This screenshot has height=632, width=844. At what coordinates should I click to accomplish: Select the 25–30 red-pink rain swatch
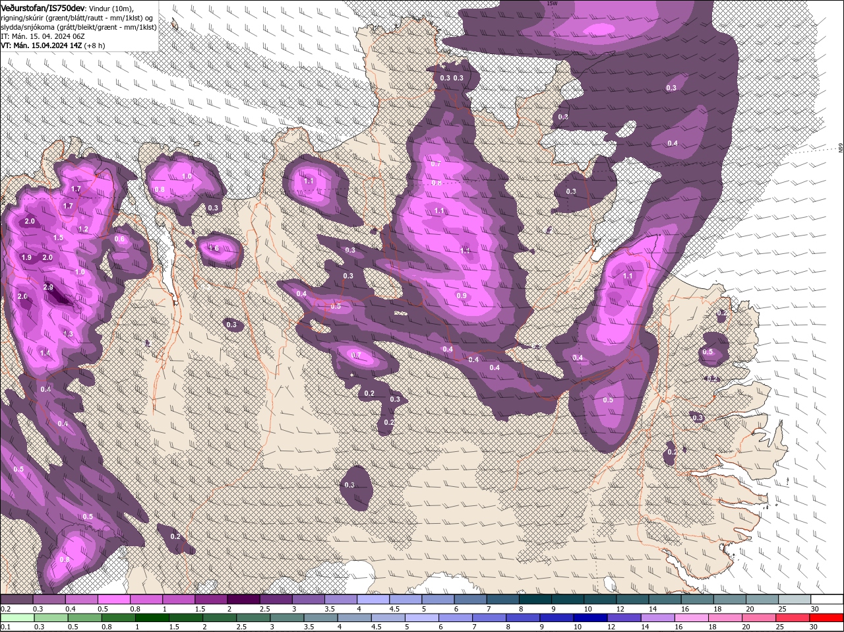point(794,618)
